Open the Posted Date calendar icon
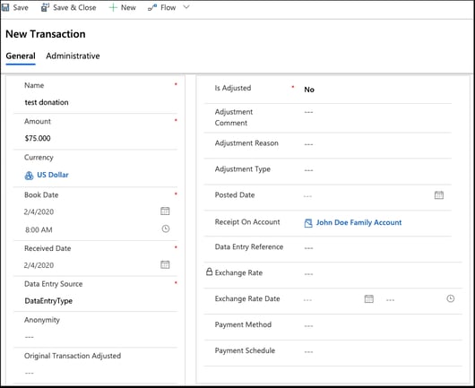The width and height of the screenshot is (475, 388). click(439, 195)
